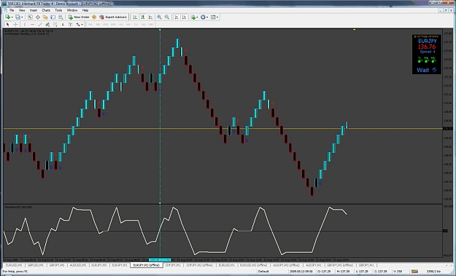The image size is (456, 276).
Task: Switch to M15 timeframe button
Action: (105, 24)
